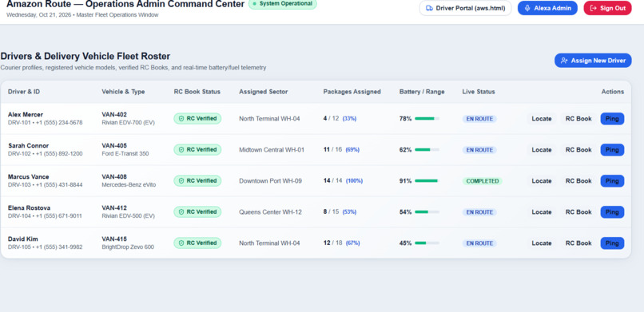
Task: Sign out of the command center
Action: (607, 8)
